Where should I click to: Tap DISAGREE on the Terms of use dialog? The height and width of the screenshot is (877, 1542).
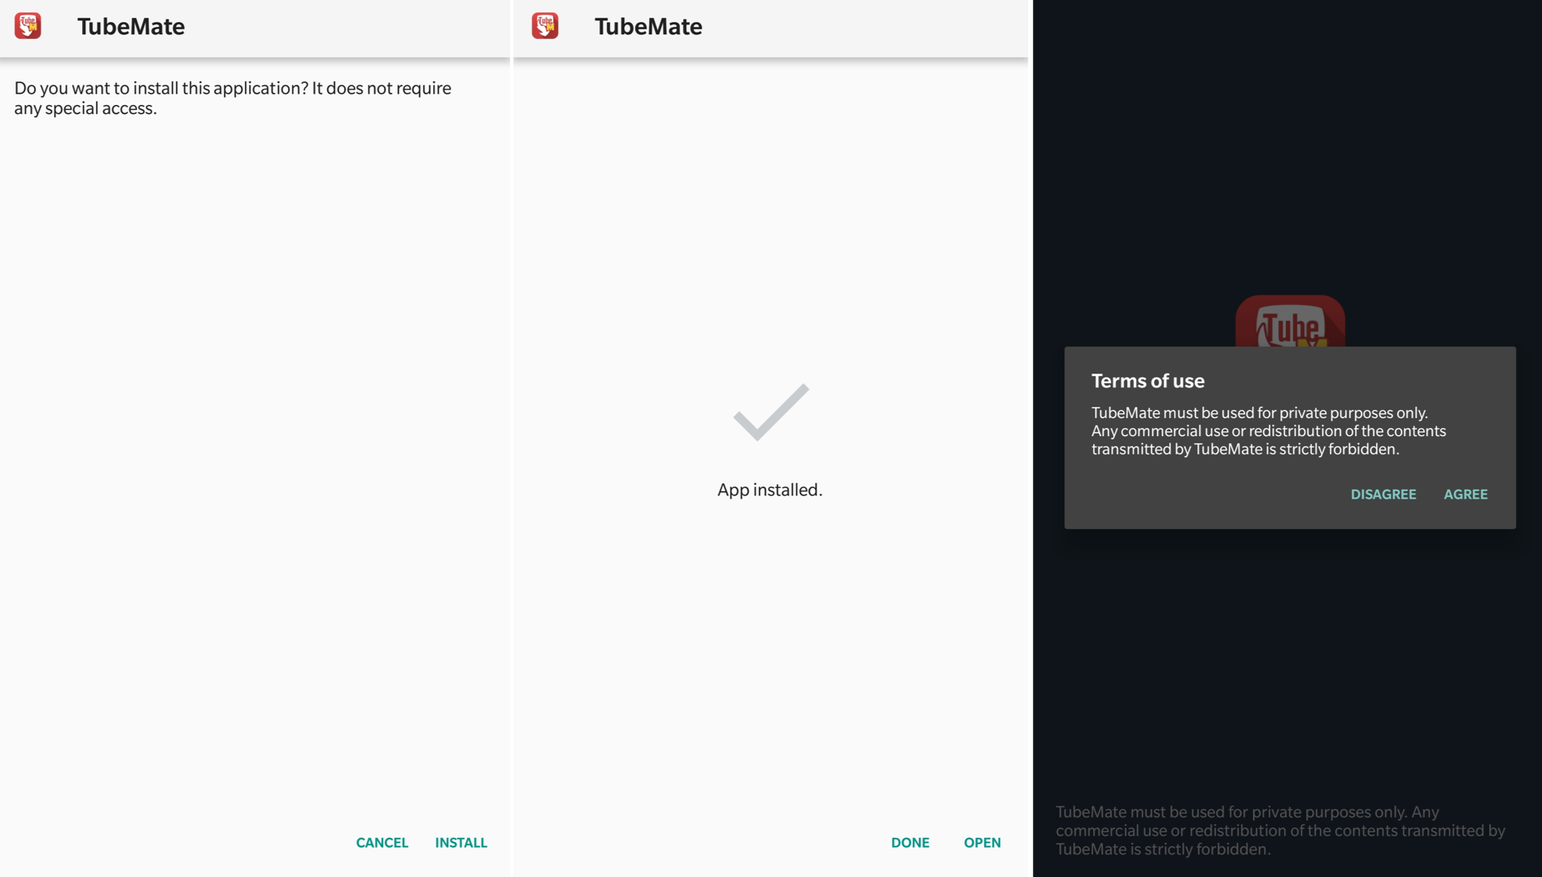pyautogui.click(x=1383, y=494)
